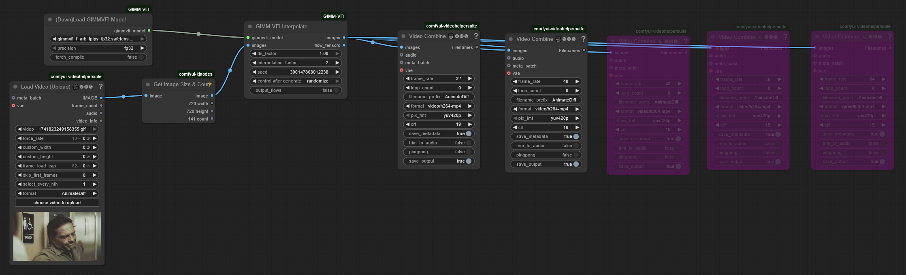Click the frame_load_cap field in Load Video
The width and height of the screenshot is (906, 275).
(57, 166)
